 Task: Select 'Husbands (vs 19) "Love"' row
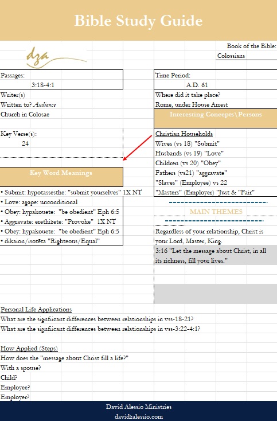189,153
